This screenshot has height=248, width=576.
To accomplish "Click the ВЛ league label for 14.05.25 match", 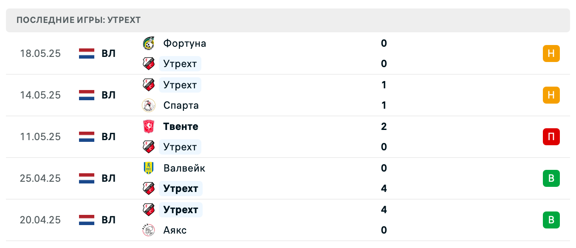I will [x=109, y=95].
